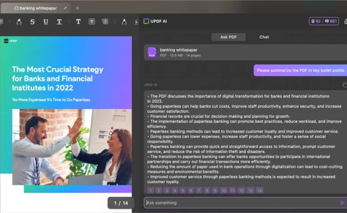Select the Text Comment T tool
This screenshot has width=347, height=213.
[x=78, y=22]
